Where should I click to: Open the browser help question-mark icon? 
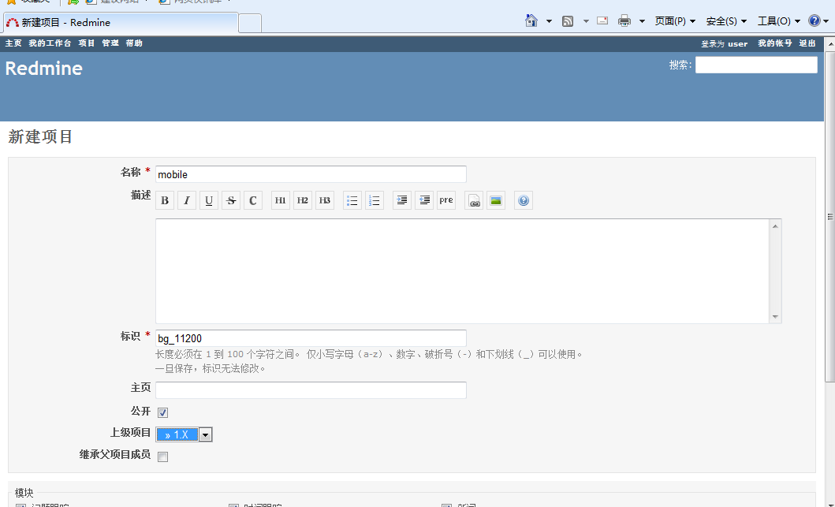tap(814, 21)
